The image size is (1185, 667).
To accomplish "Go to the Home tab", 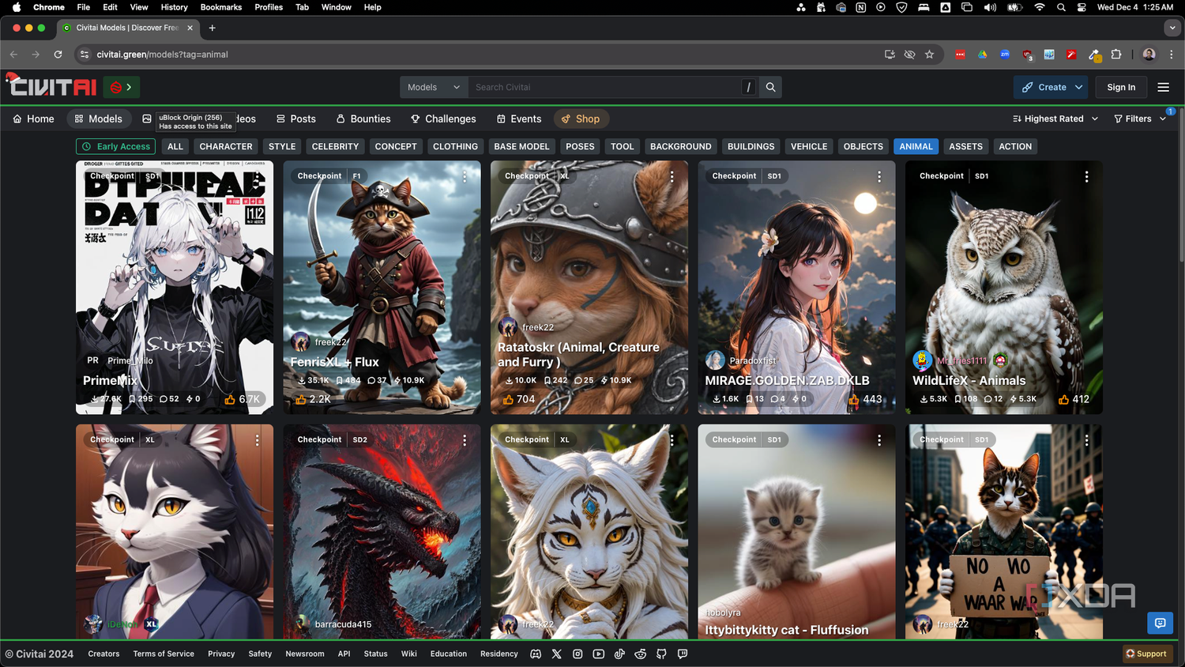I will (x=34, y=119).
